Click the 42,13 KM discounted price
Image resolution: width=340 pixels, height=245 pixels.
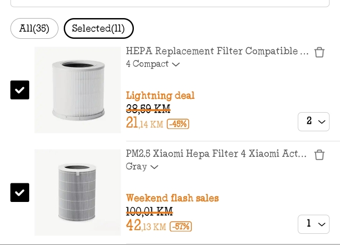[x=146, y=226]
